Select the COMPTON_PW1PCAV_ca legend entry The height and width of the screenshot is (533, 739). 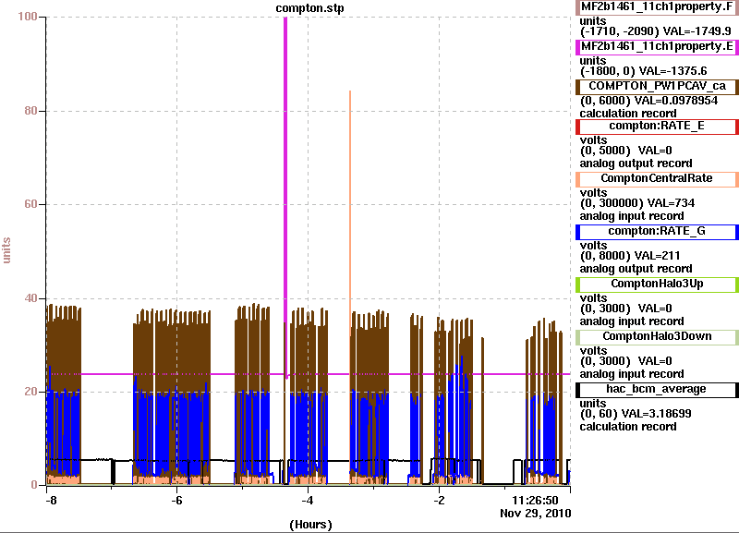point(657,86)
